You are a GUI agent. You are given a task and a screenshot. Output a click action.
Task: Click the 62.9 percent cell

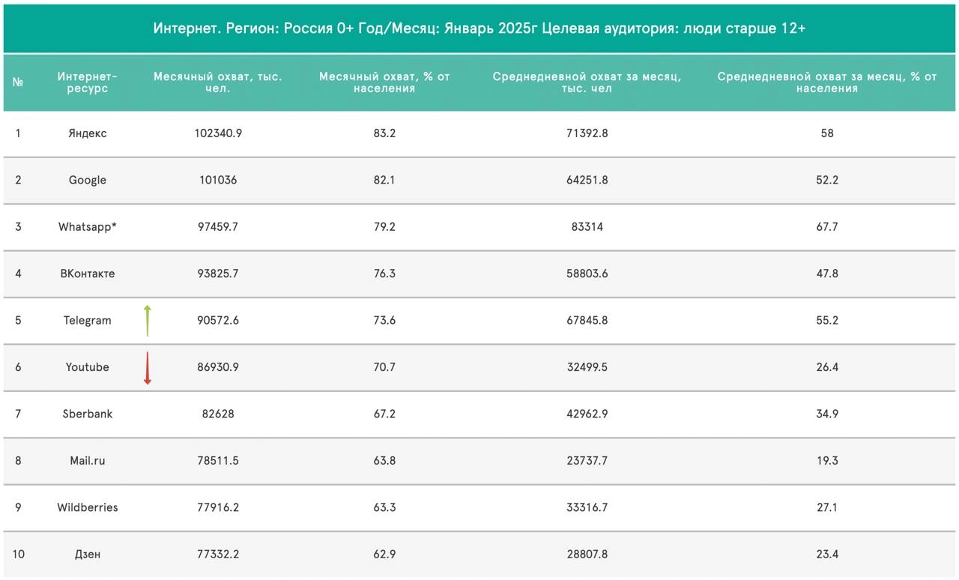[x=384, y=555]
